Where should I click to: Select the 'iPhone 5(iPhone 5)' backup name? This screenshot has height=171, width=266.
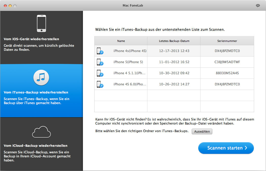(128, 62)
